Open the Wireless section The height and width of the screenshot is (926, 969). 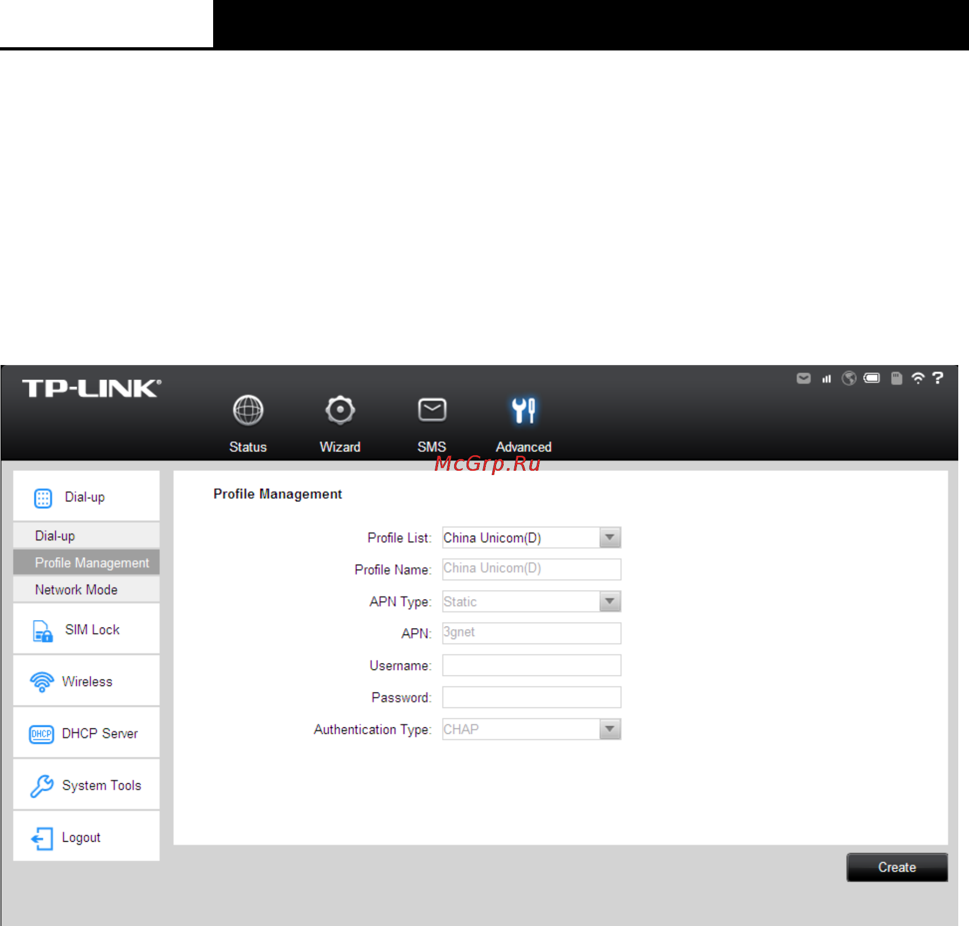coord(86,681)
